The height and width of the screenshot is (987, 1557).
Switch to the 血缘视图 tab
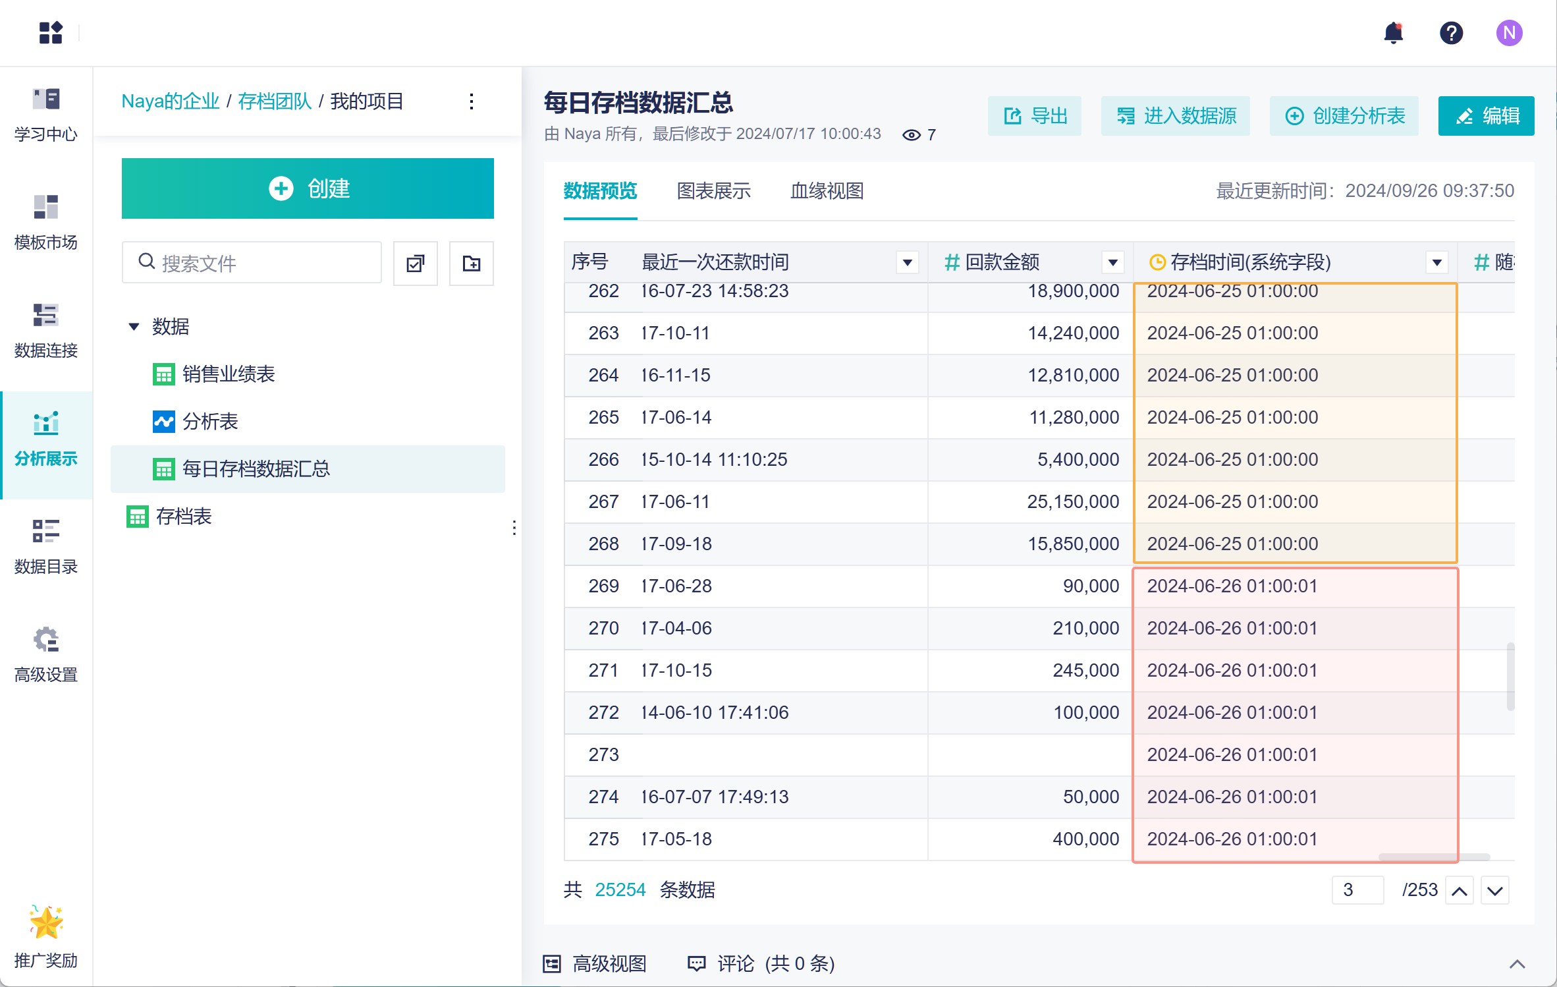[x=827, y=191]
